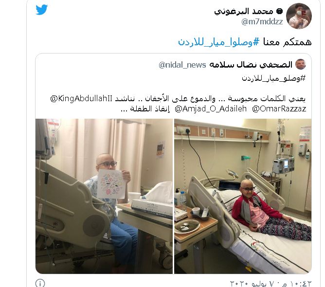Click the quoted journalist's display name

click(x=251, y=65)
